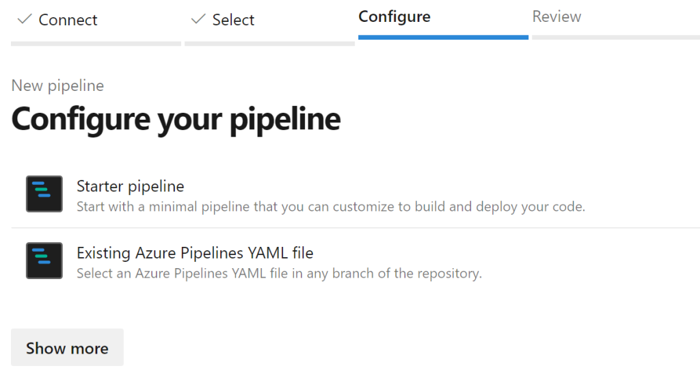700x370 pixels.
Task: Show more pipeline templates
Action: tap(68, 347)
